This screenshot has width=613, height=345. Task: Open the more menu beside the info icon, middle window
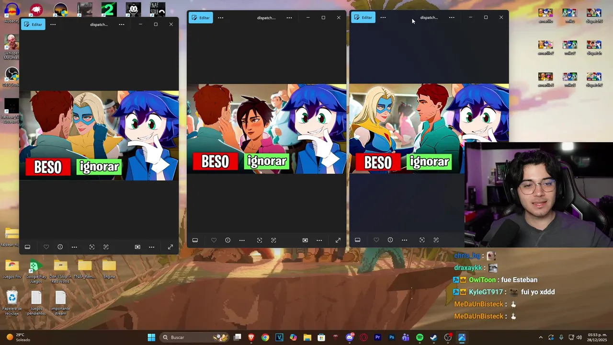point(242,240)
